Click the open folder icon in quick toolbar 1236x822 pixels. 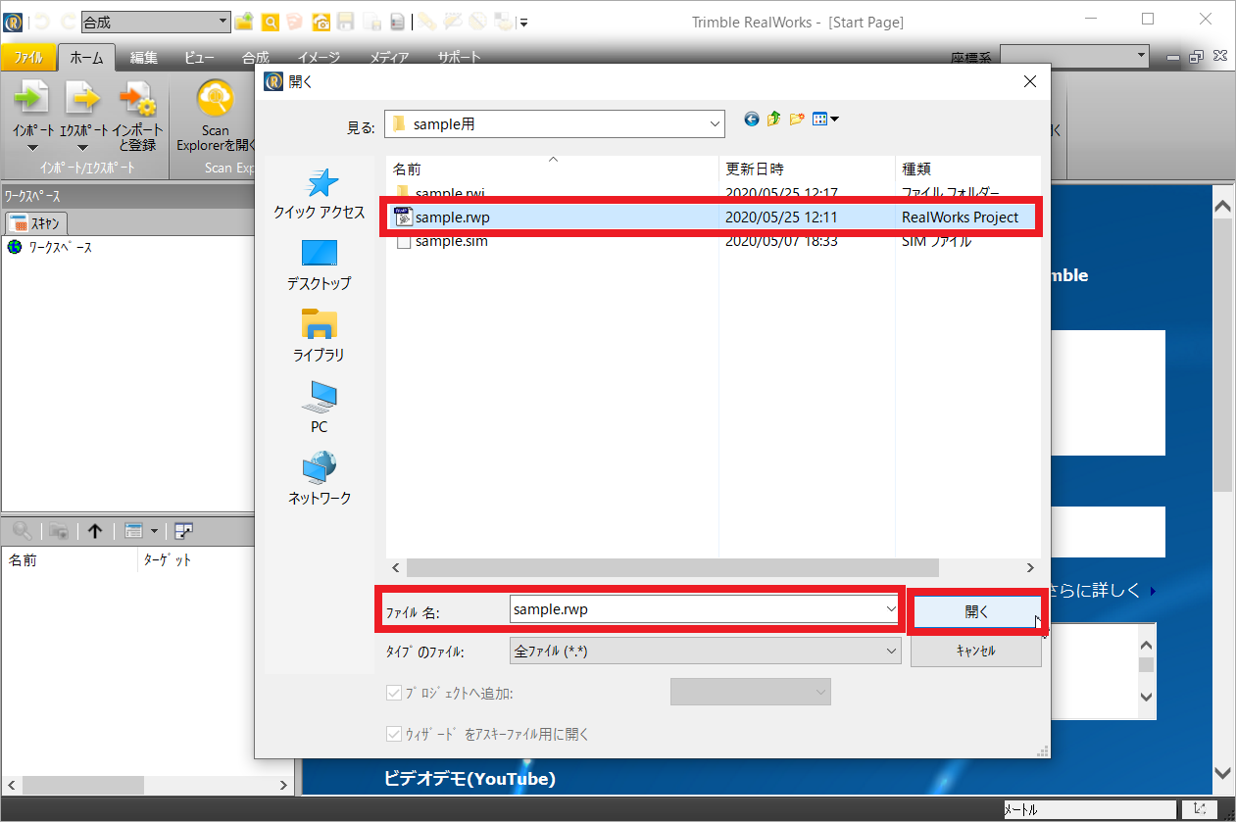pos(244,22)
